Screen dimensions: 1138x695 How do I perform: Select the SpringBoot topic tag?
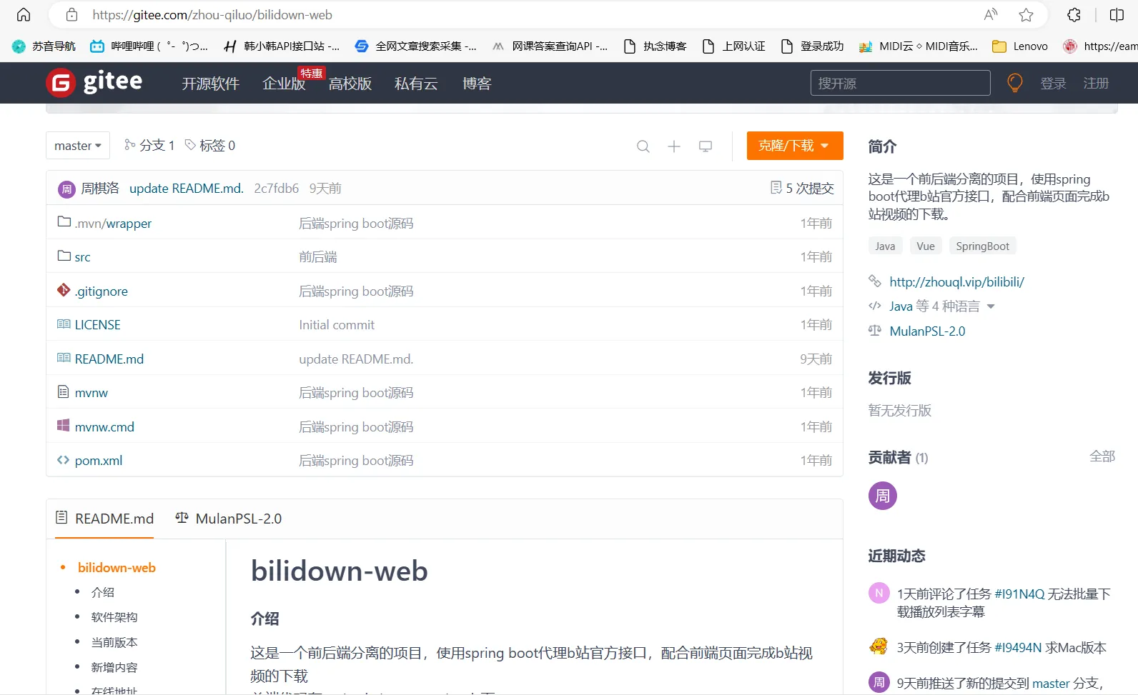982,246
